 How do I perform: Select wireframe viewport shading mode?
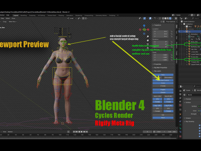(163, 18)
